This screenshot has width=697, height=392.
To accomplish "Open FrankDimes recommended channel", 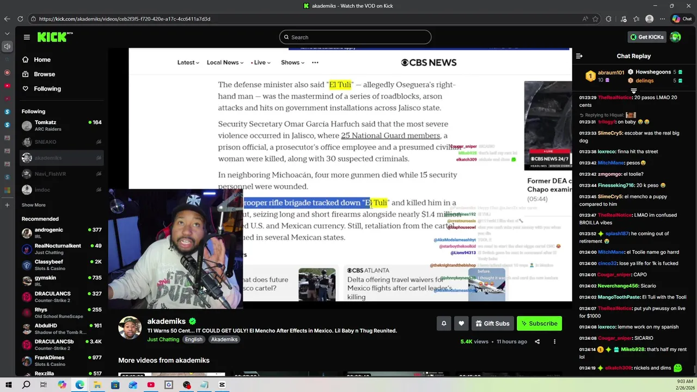I will point(62,360).
